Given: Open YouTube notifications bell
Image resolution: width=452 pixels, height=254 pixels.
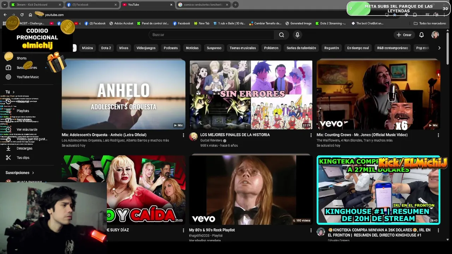Looking at the screenshot, I should [421, 35].
